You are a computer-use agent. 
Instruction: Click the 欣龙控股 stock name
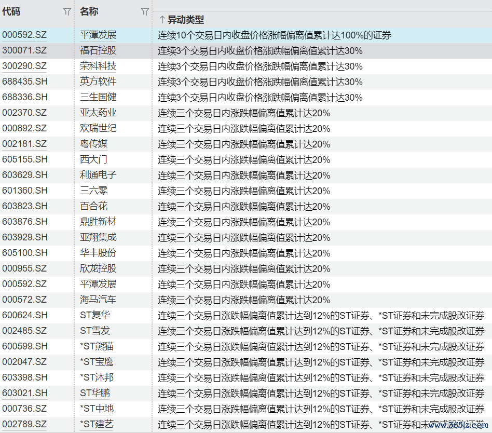click(x=98, y=268)
